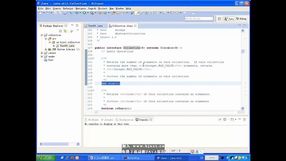Click the Open Console icon
The height and width of the screenshot is (161, 286).
232,119
